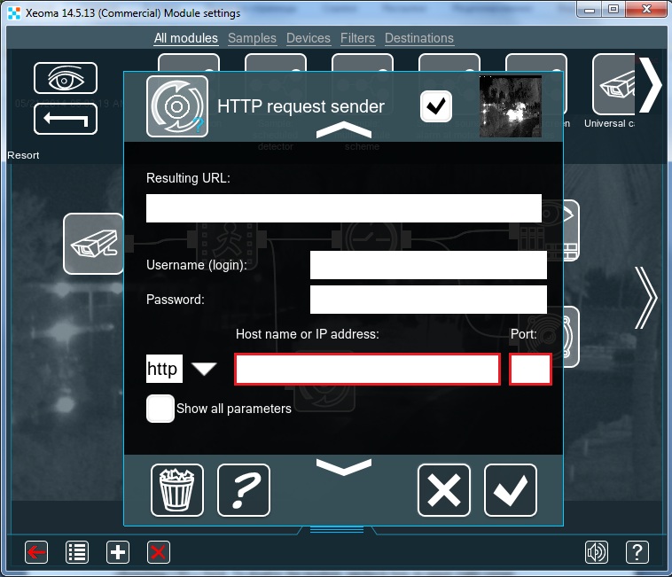Image resolution: width=672 pixels, height=577 pixels.
Task: Open the Filters tab
Action: click(x=357, y=38)
